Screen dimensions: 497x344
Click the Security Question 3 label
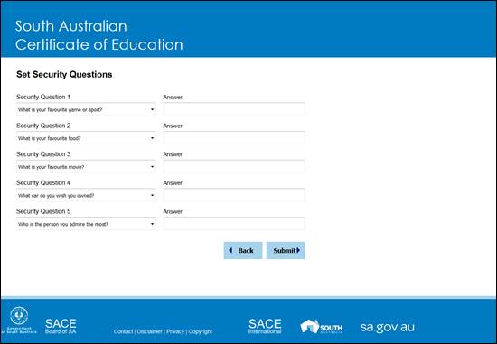coord(43,154)
